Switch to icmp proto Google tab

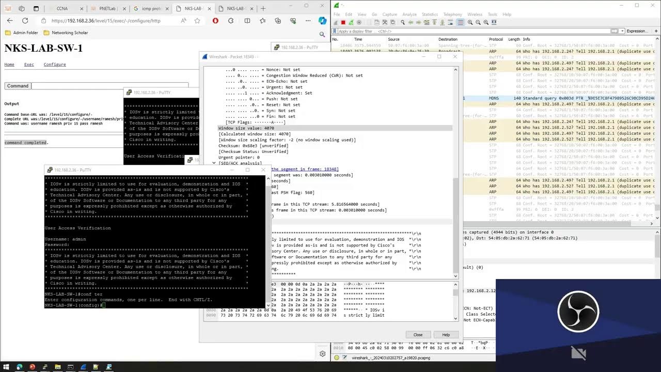150,8
